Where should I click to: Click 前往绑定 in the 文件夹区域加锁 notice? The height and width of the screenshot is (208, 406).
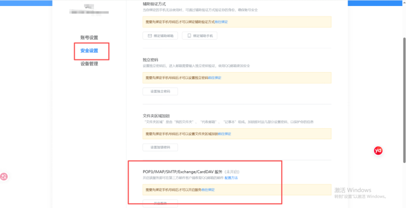click(224, 134)
